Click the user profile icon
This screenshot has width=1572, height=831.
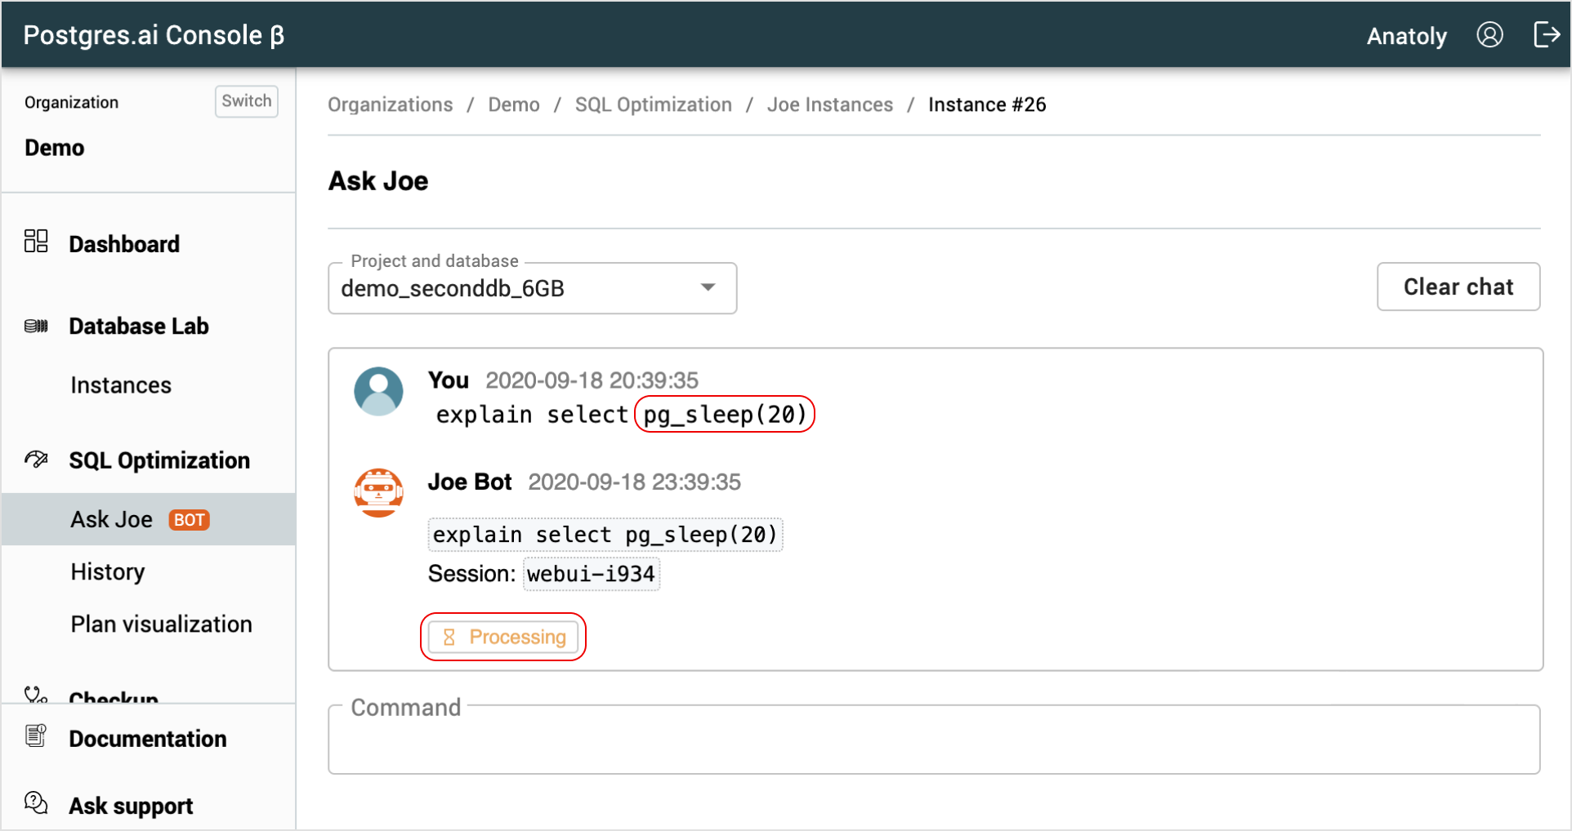click(x=1489, y=34)
